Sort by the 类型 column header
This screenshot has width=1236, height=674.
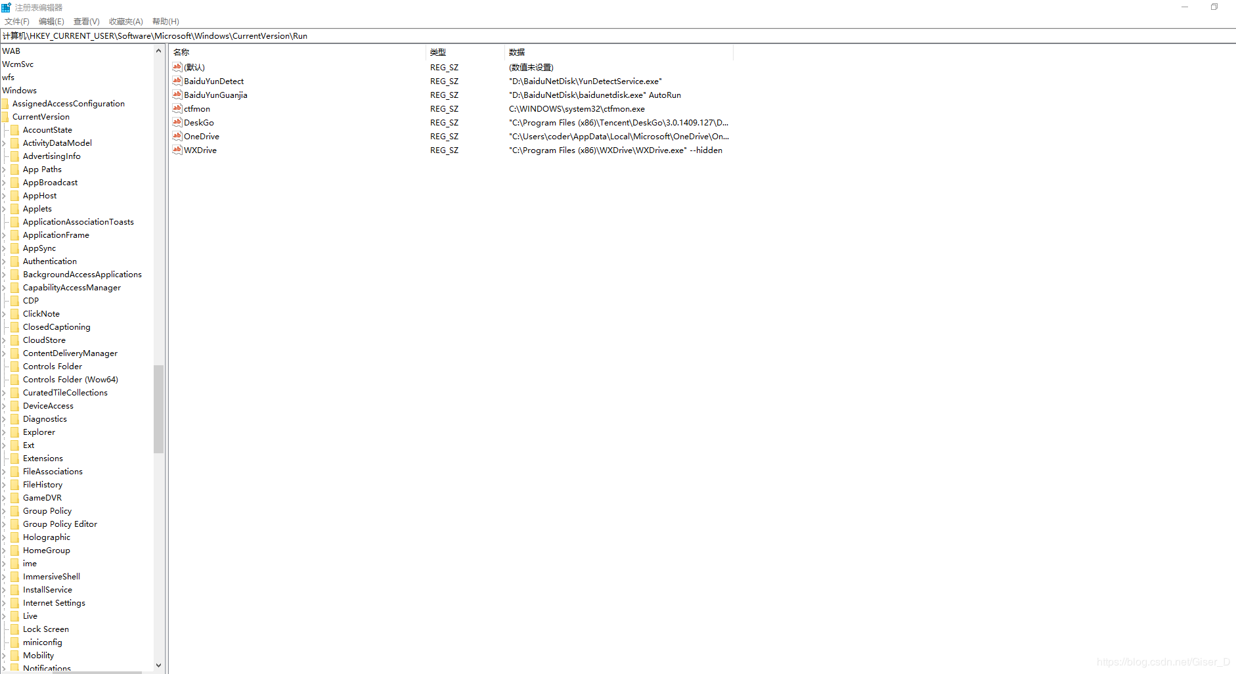465,52
